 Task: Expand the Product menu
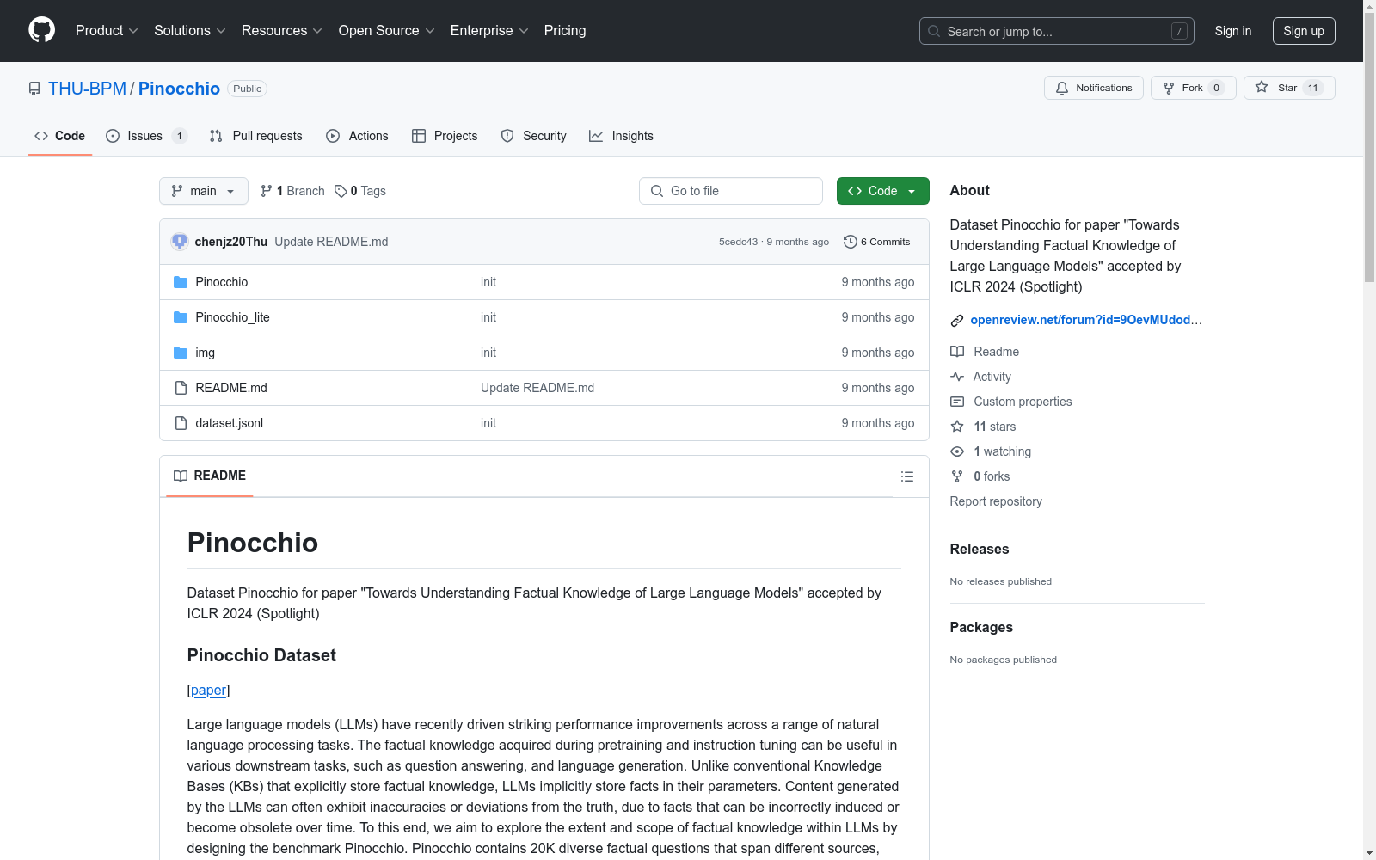click(107, 31)
